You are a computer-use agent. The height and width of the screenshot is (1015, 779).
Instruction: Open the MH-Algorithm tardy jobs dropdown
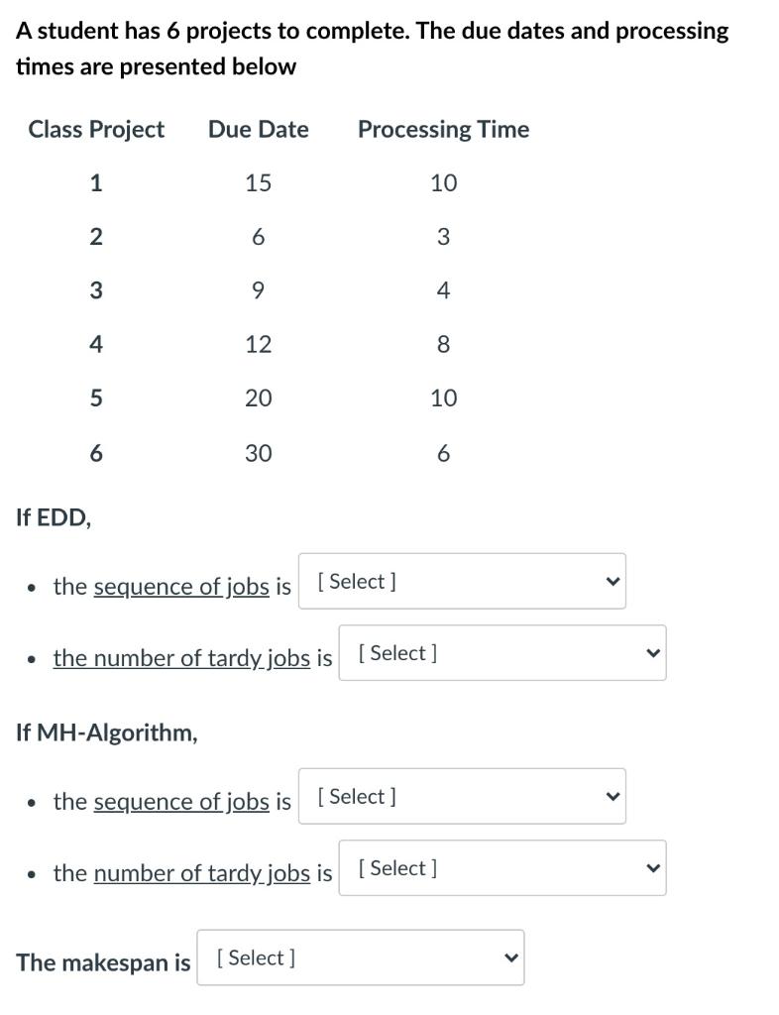[x=501, y=867]
